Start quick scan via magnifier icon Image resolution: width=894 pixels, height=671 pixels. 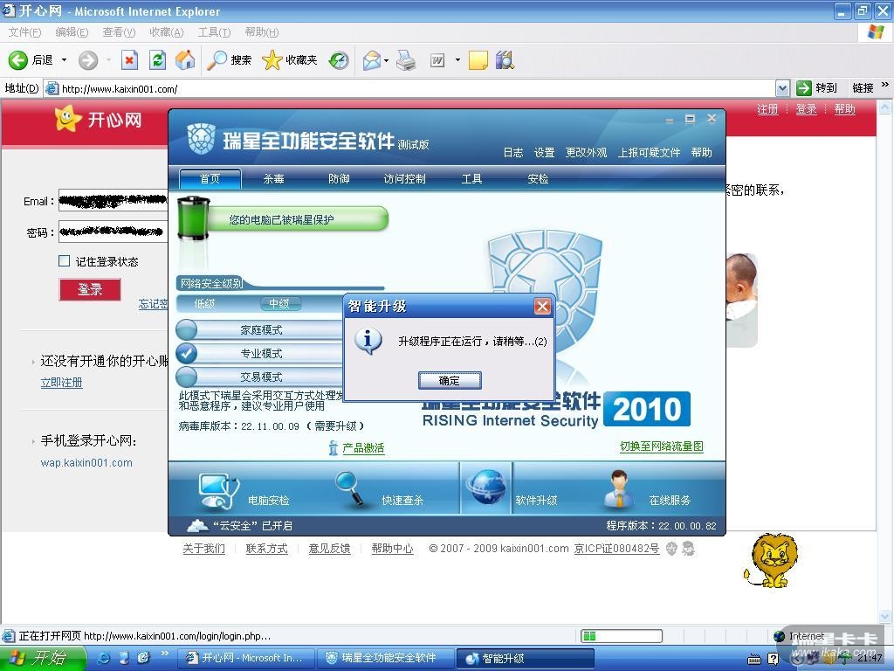click(x=349, y=489)
